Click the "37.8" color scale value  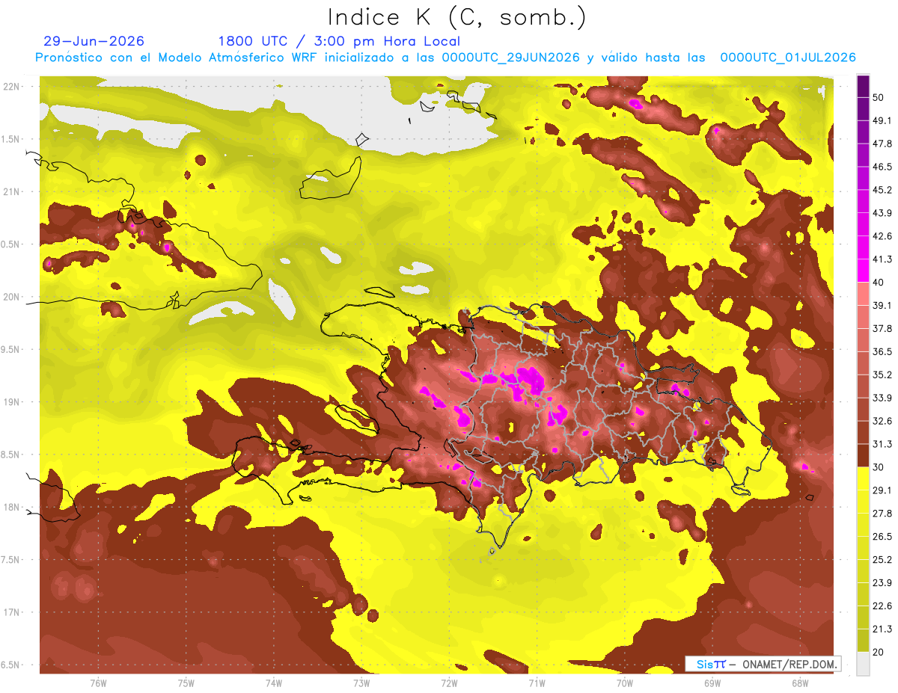882,328
